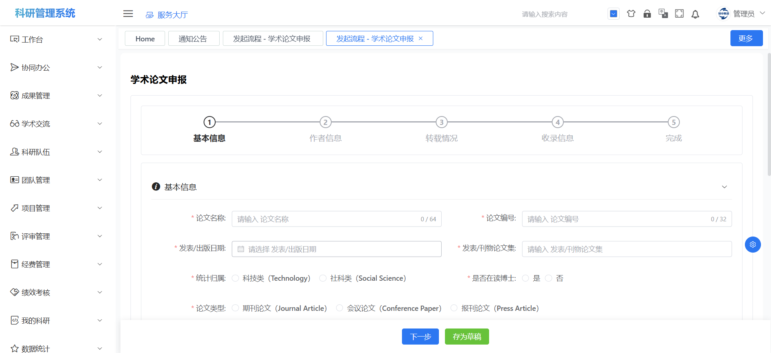The width and height of the screenshot is (771, 353).
Task: Open the notification bell
Action: coord(695,14)
